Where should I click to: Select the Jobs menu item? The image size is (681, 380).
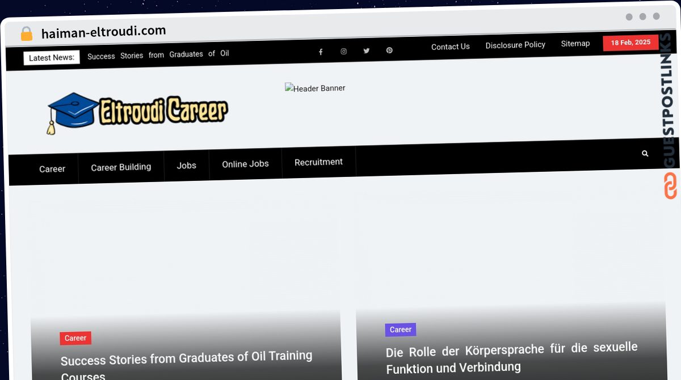click(x=186, y=166)
